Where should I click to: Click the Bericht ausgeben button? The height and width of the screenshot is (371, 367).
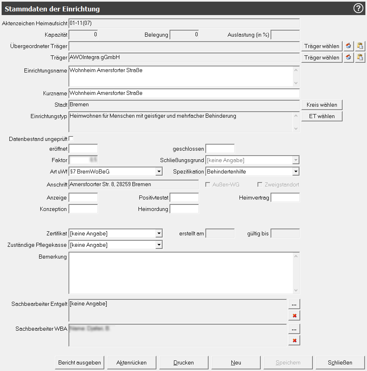[79, 362]
